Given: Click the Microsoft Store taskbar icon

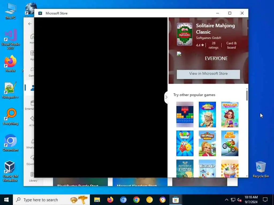Looking at the screenshot, I should 176,200.
